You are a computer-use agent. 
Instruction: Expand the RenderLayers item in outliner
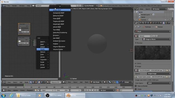(x=138, y=14)
